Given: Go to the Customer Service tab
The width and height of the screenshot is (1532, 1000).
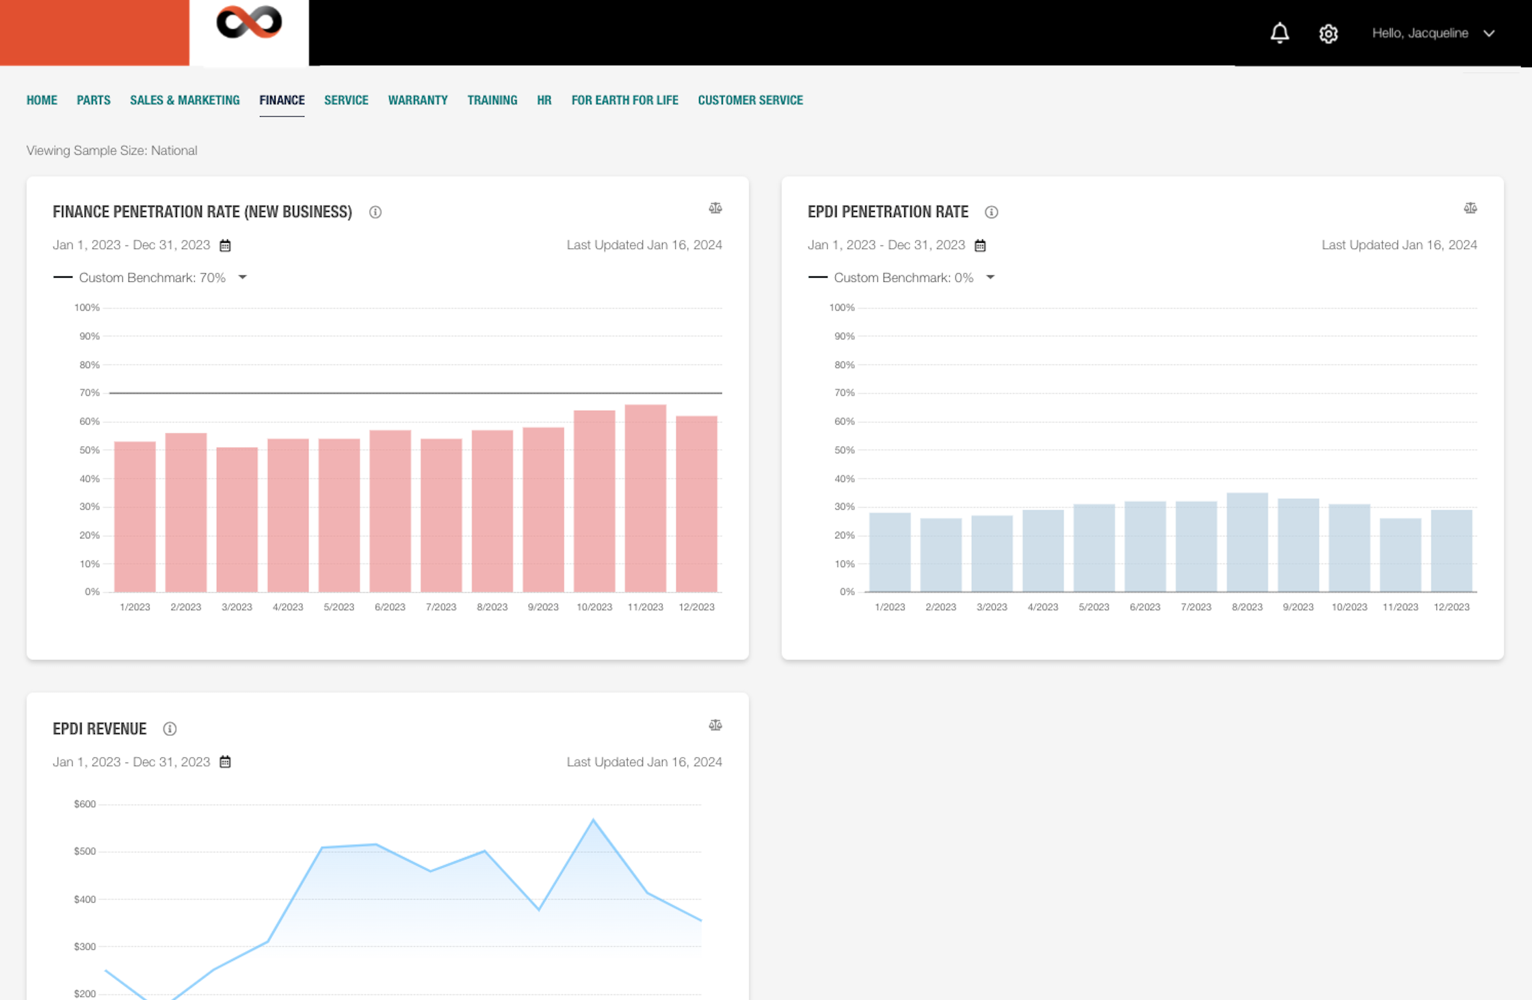Looking at the screenshot, I should click(750, 100).
